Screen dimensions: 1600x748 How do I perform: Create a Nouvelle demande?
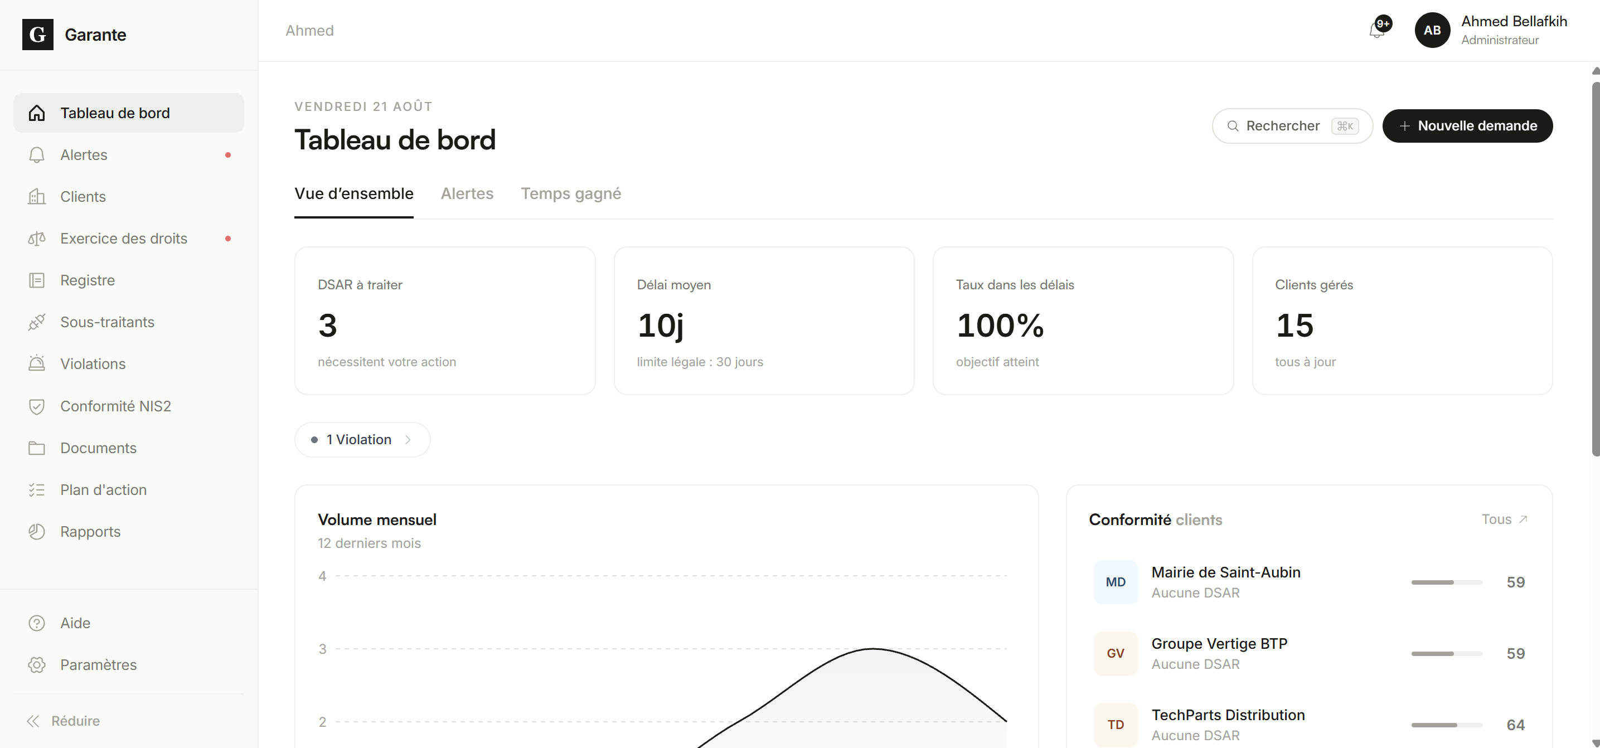[x=1467, y=126]
